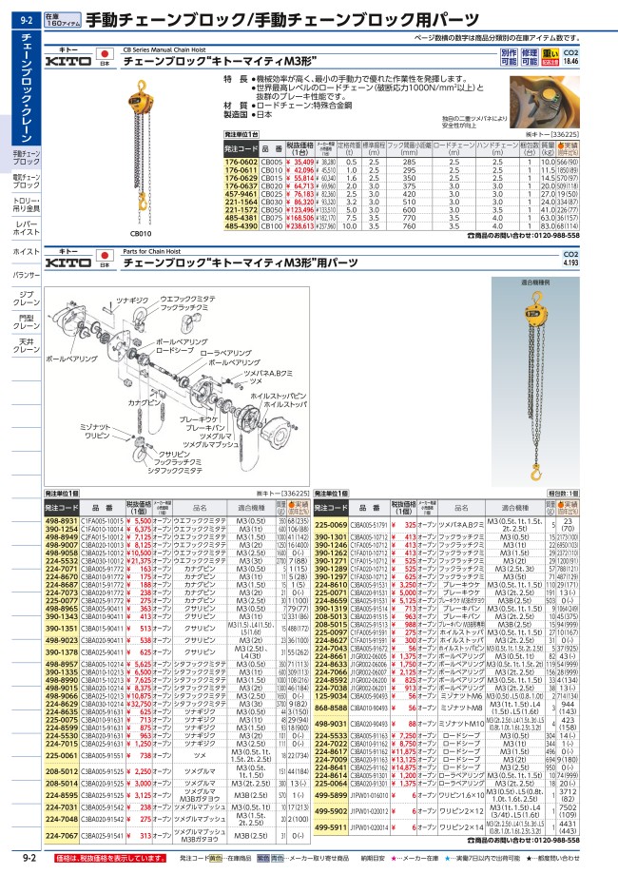This screenshot has width=618, height=874.
Task: Click the チェーンブロック"キトーマイティM3形"用パーツ title
Action: pyautogui.click(x=241, y=262)
